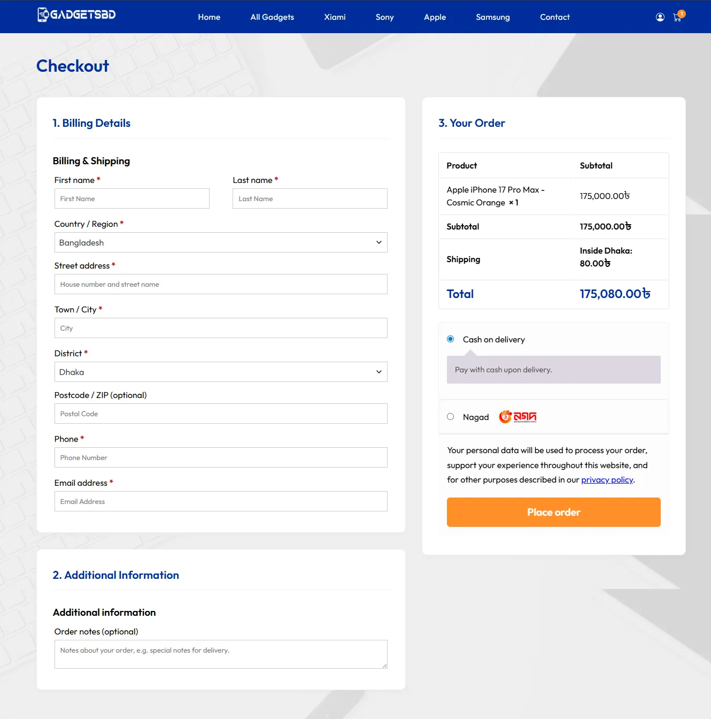Click the GadgetsBD logo
Viewport: 711px width, 719px height.
(x=76, y=15)
